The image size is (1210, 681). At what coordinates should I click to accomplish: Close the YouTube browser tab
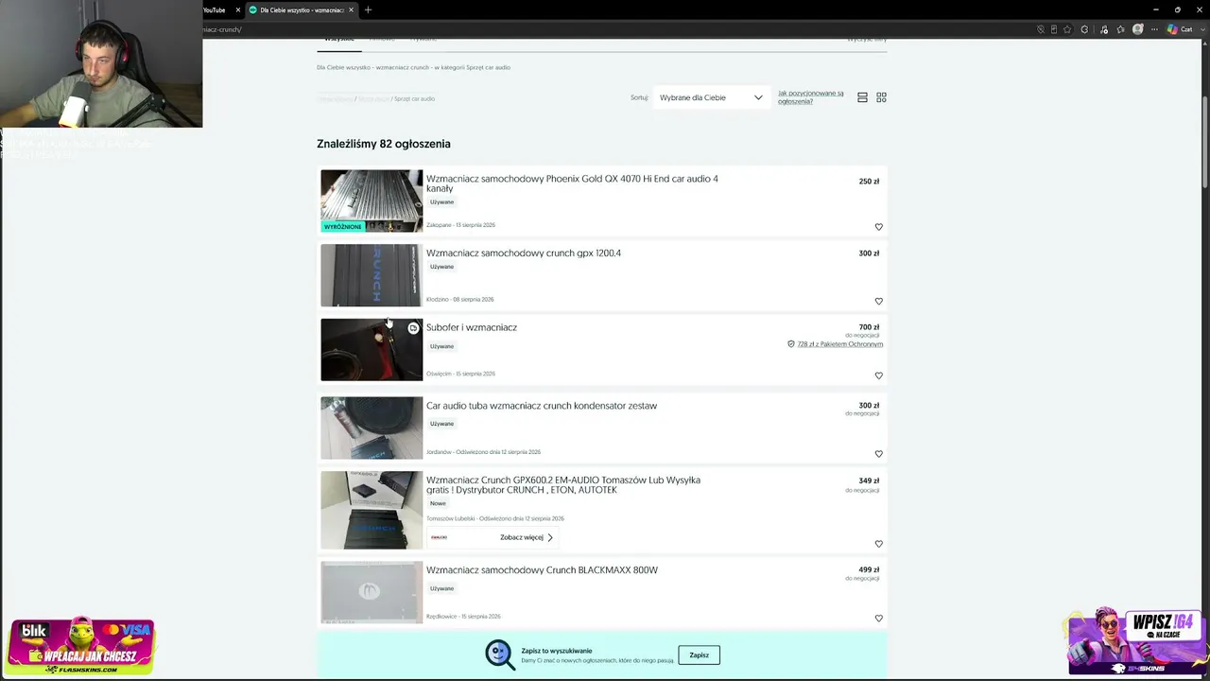(238, 10)
